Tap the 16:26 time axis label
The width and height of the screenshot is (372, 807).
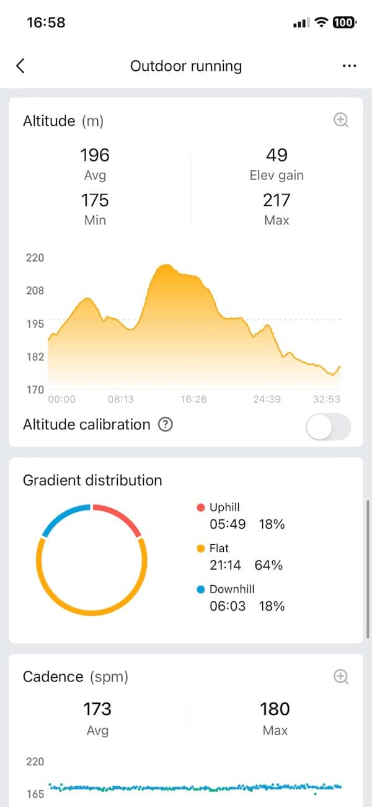click(x=194, y=399)
